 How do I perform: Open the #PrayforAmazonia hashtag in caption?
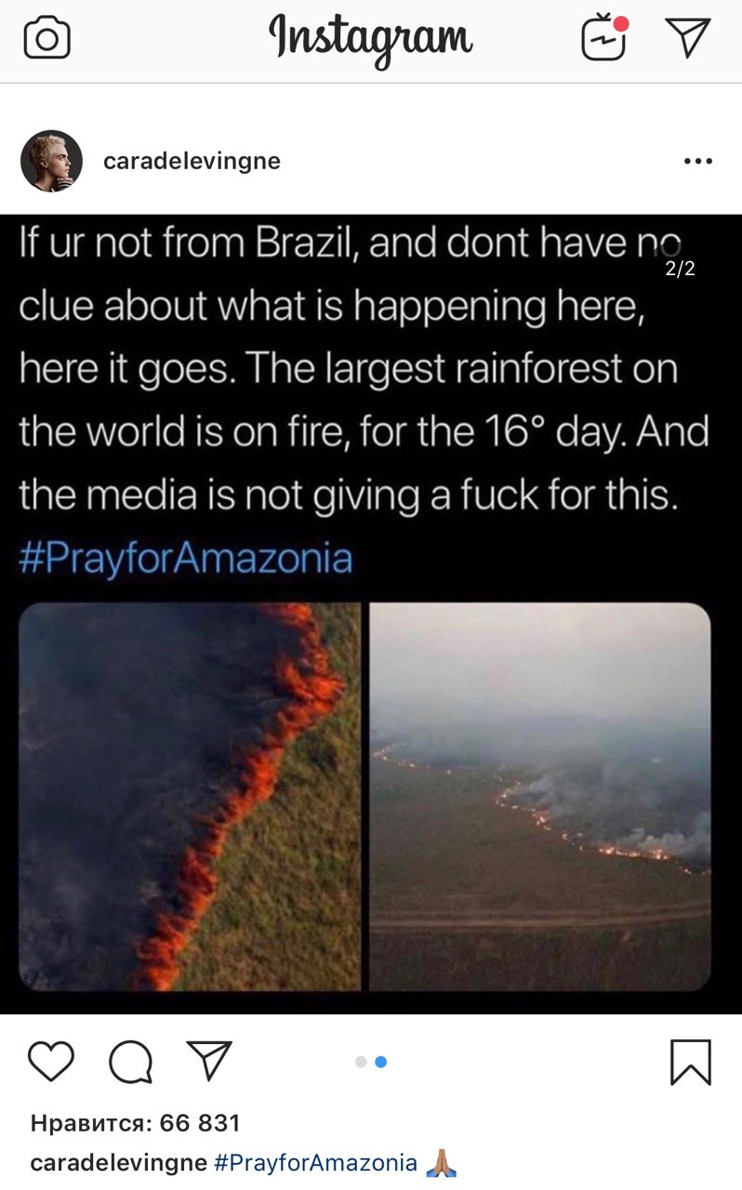click(x=315, y=1163)
